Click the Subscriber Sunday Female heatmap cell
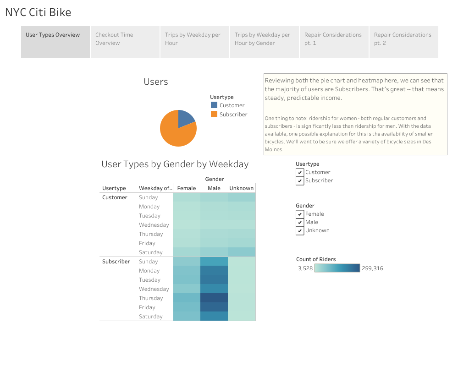Image resolution: width=458 pixels, height=366 pixels. click(x=187, y=262)
